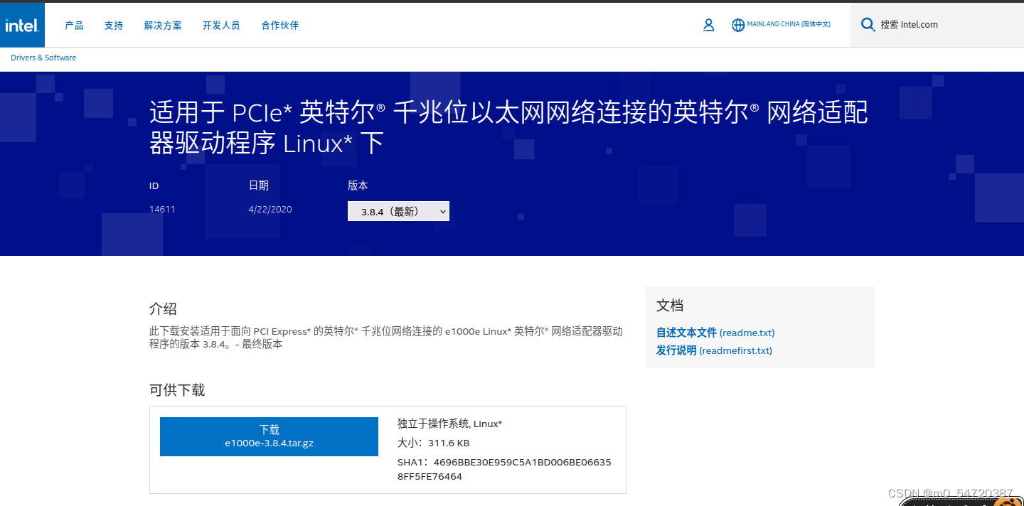Select MAINLAND CHINA region link
Image resolution: width=1024 pixels, height=506 pixels.
pos(789,24)
